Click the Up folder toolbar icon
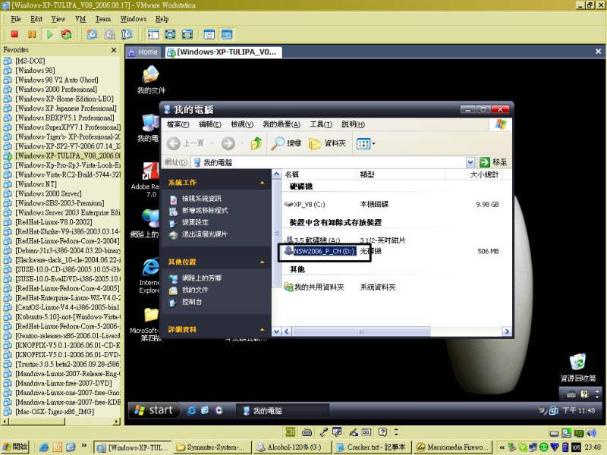The image size is (607, 455). point(256,143)
